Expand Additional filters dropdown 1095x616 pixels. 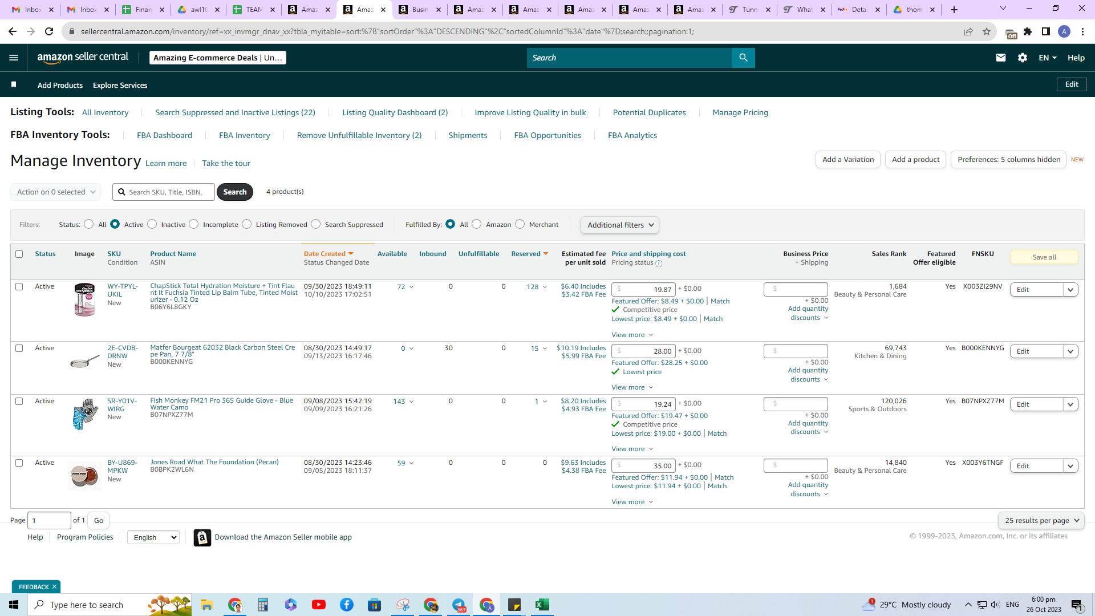coord(620,225)
